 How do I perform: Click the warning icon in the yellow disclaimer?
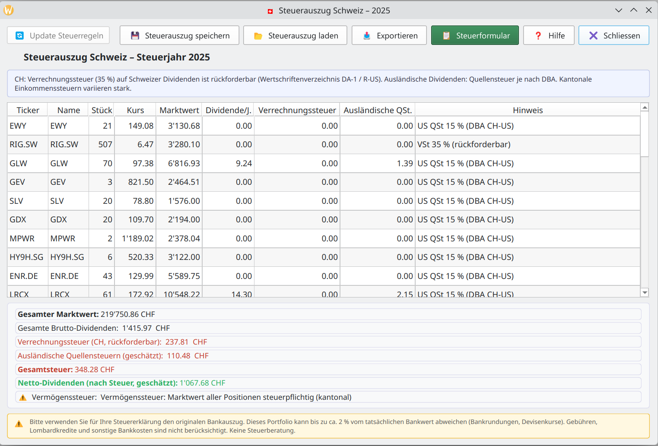tap(19, 424)
